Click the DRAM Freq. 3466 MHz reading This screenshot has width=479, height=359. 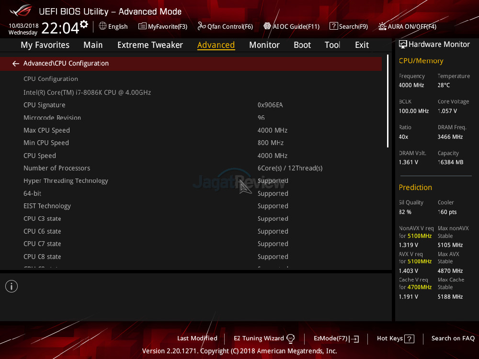point(450,137)
